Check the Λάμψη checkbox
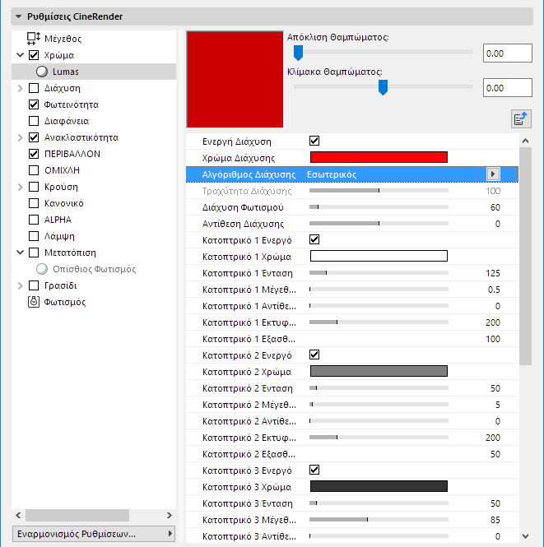 pos(34,236)
